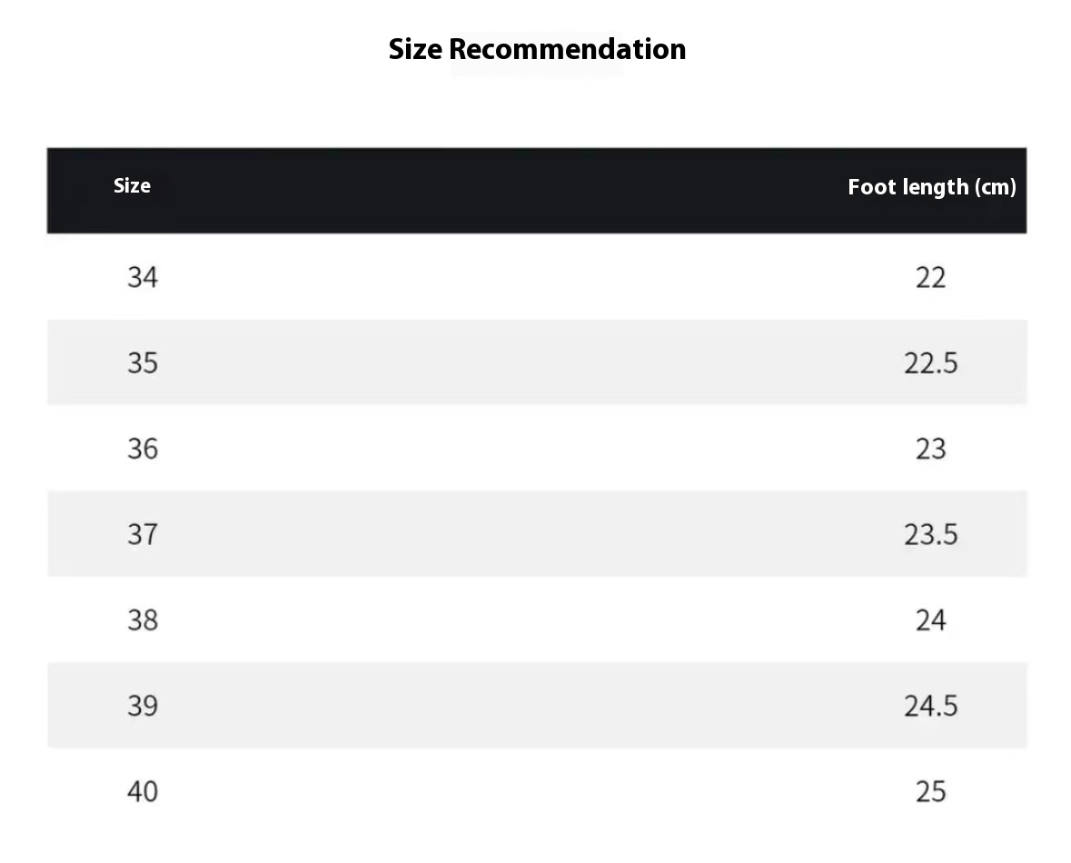
Task: Click the middle of the black header bar
Action: (x=537, y=191)
